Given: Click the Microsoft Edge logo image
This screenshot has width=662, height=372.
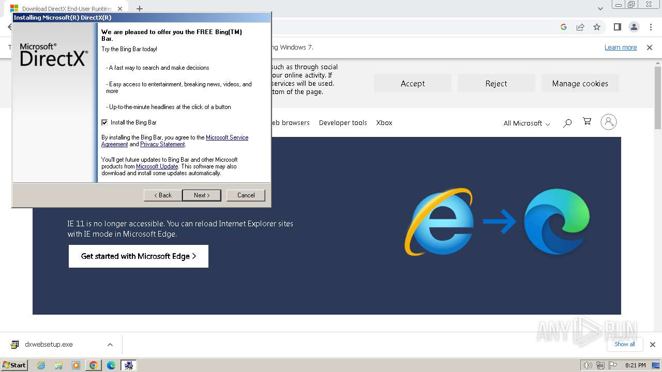Looking at the screenshot, I should point(557,222).
